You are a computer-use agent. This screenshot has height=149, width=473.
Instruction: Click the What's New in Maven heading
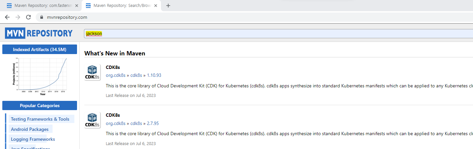pyautogui.click(x=115, y=53)
